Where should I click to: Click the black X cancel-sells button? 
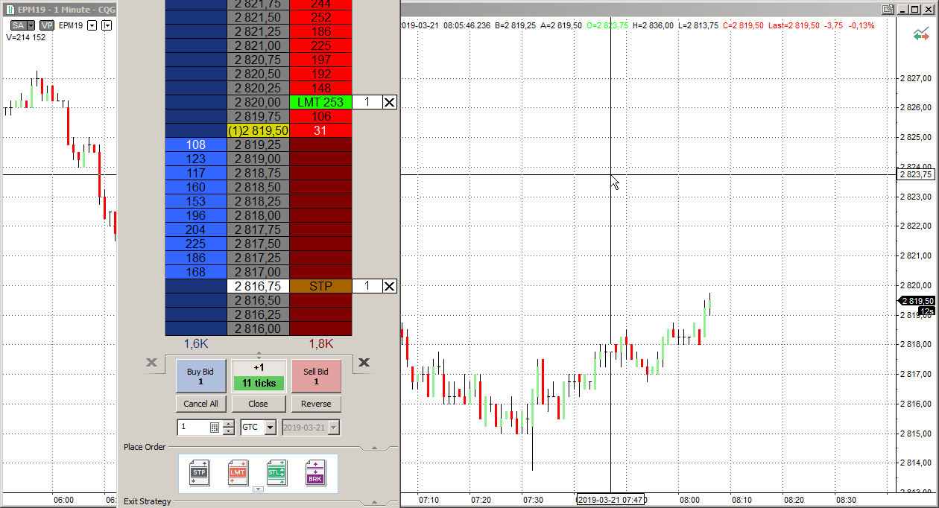pos(364,363)
